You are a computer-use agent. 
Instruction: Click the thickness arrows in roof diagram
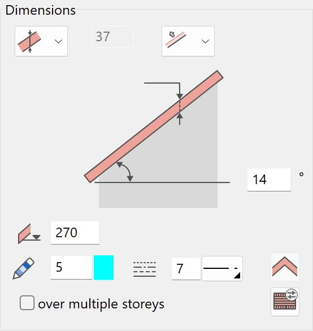(180, 104)
